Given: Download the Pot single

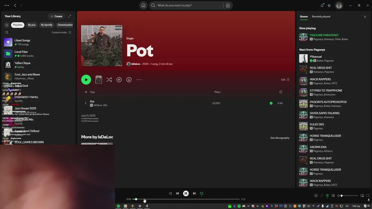Looking at the screenshot, I should (129, 80).
